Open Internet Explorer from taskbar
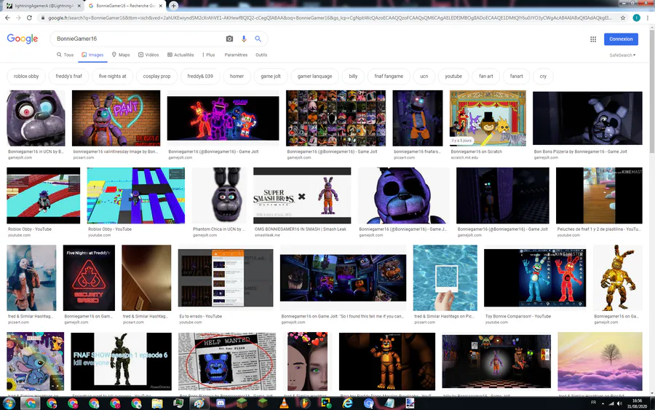 (x=348, y=403)
